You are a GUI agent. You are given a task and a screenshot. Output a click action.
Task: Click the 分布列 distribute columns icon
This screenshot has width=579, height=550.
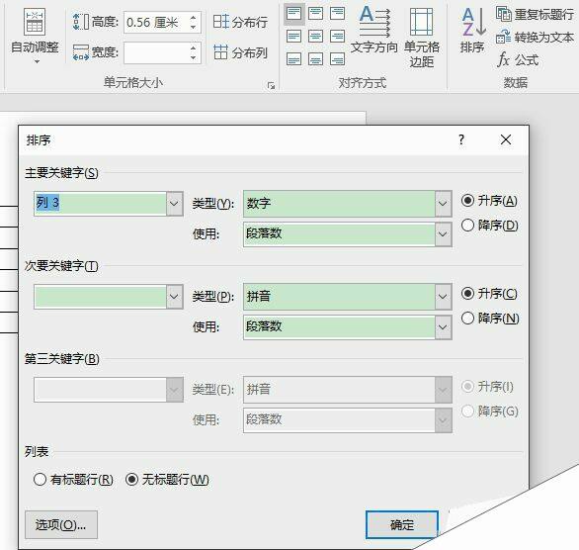240,52
